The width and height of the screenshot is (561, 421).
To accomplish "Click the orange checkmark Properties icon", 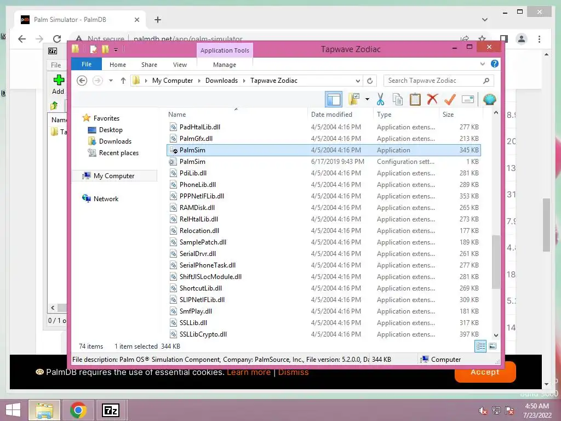I will tap(450, 99).
